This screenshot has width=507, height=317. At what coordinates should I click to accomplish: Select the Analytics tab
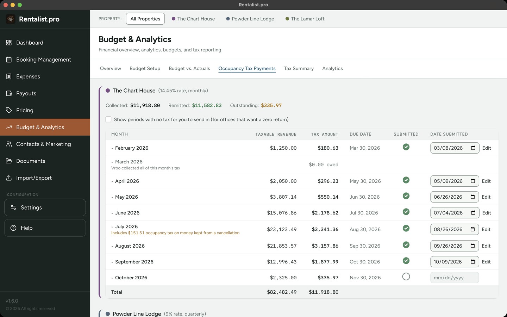tap(332, 68)
